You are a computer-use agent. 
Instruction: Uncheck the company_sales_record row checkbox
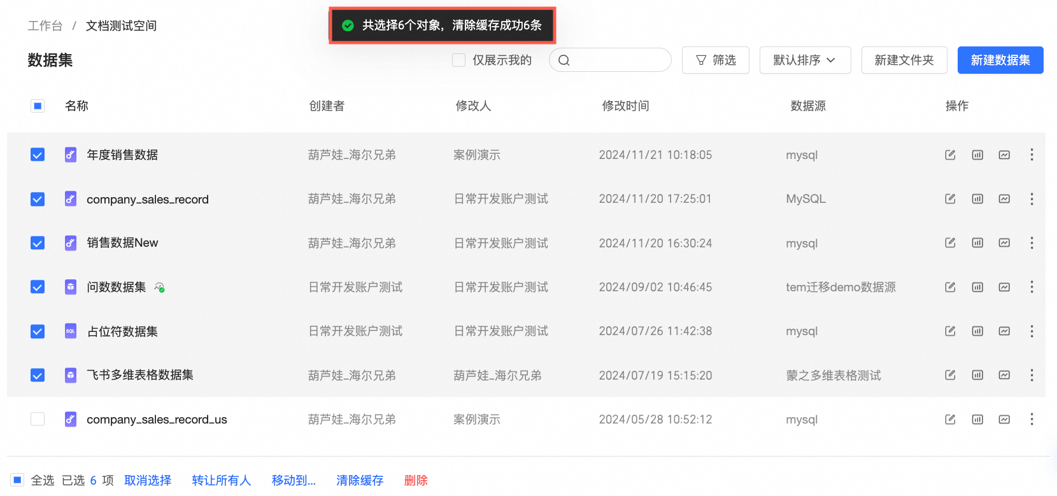(38, 199)
